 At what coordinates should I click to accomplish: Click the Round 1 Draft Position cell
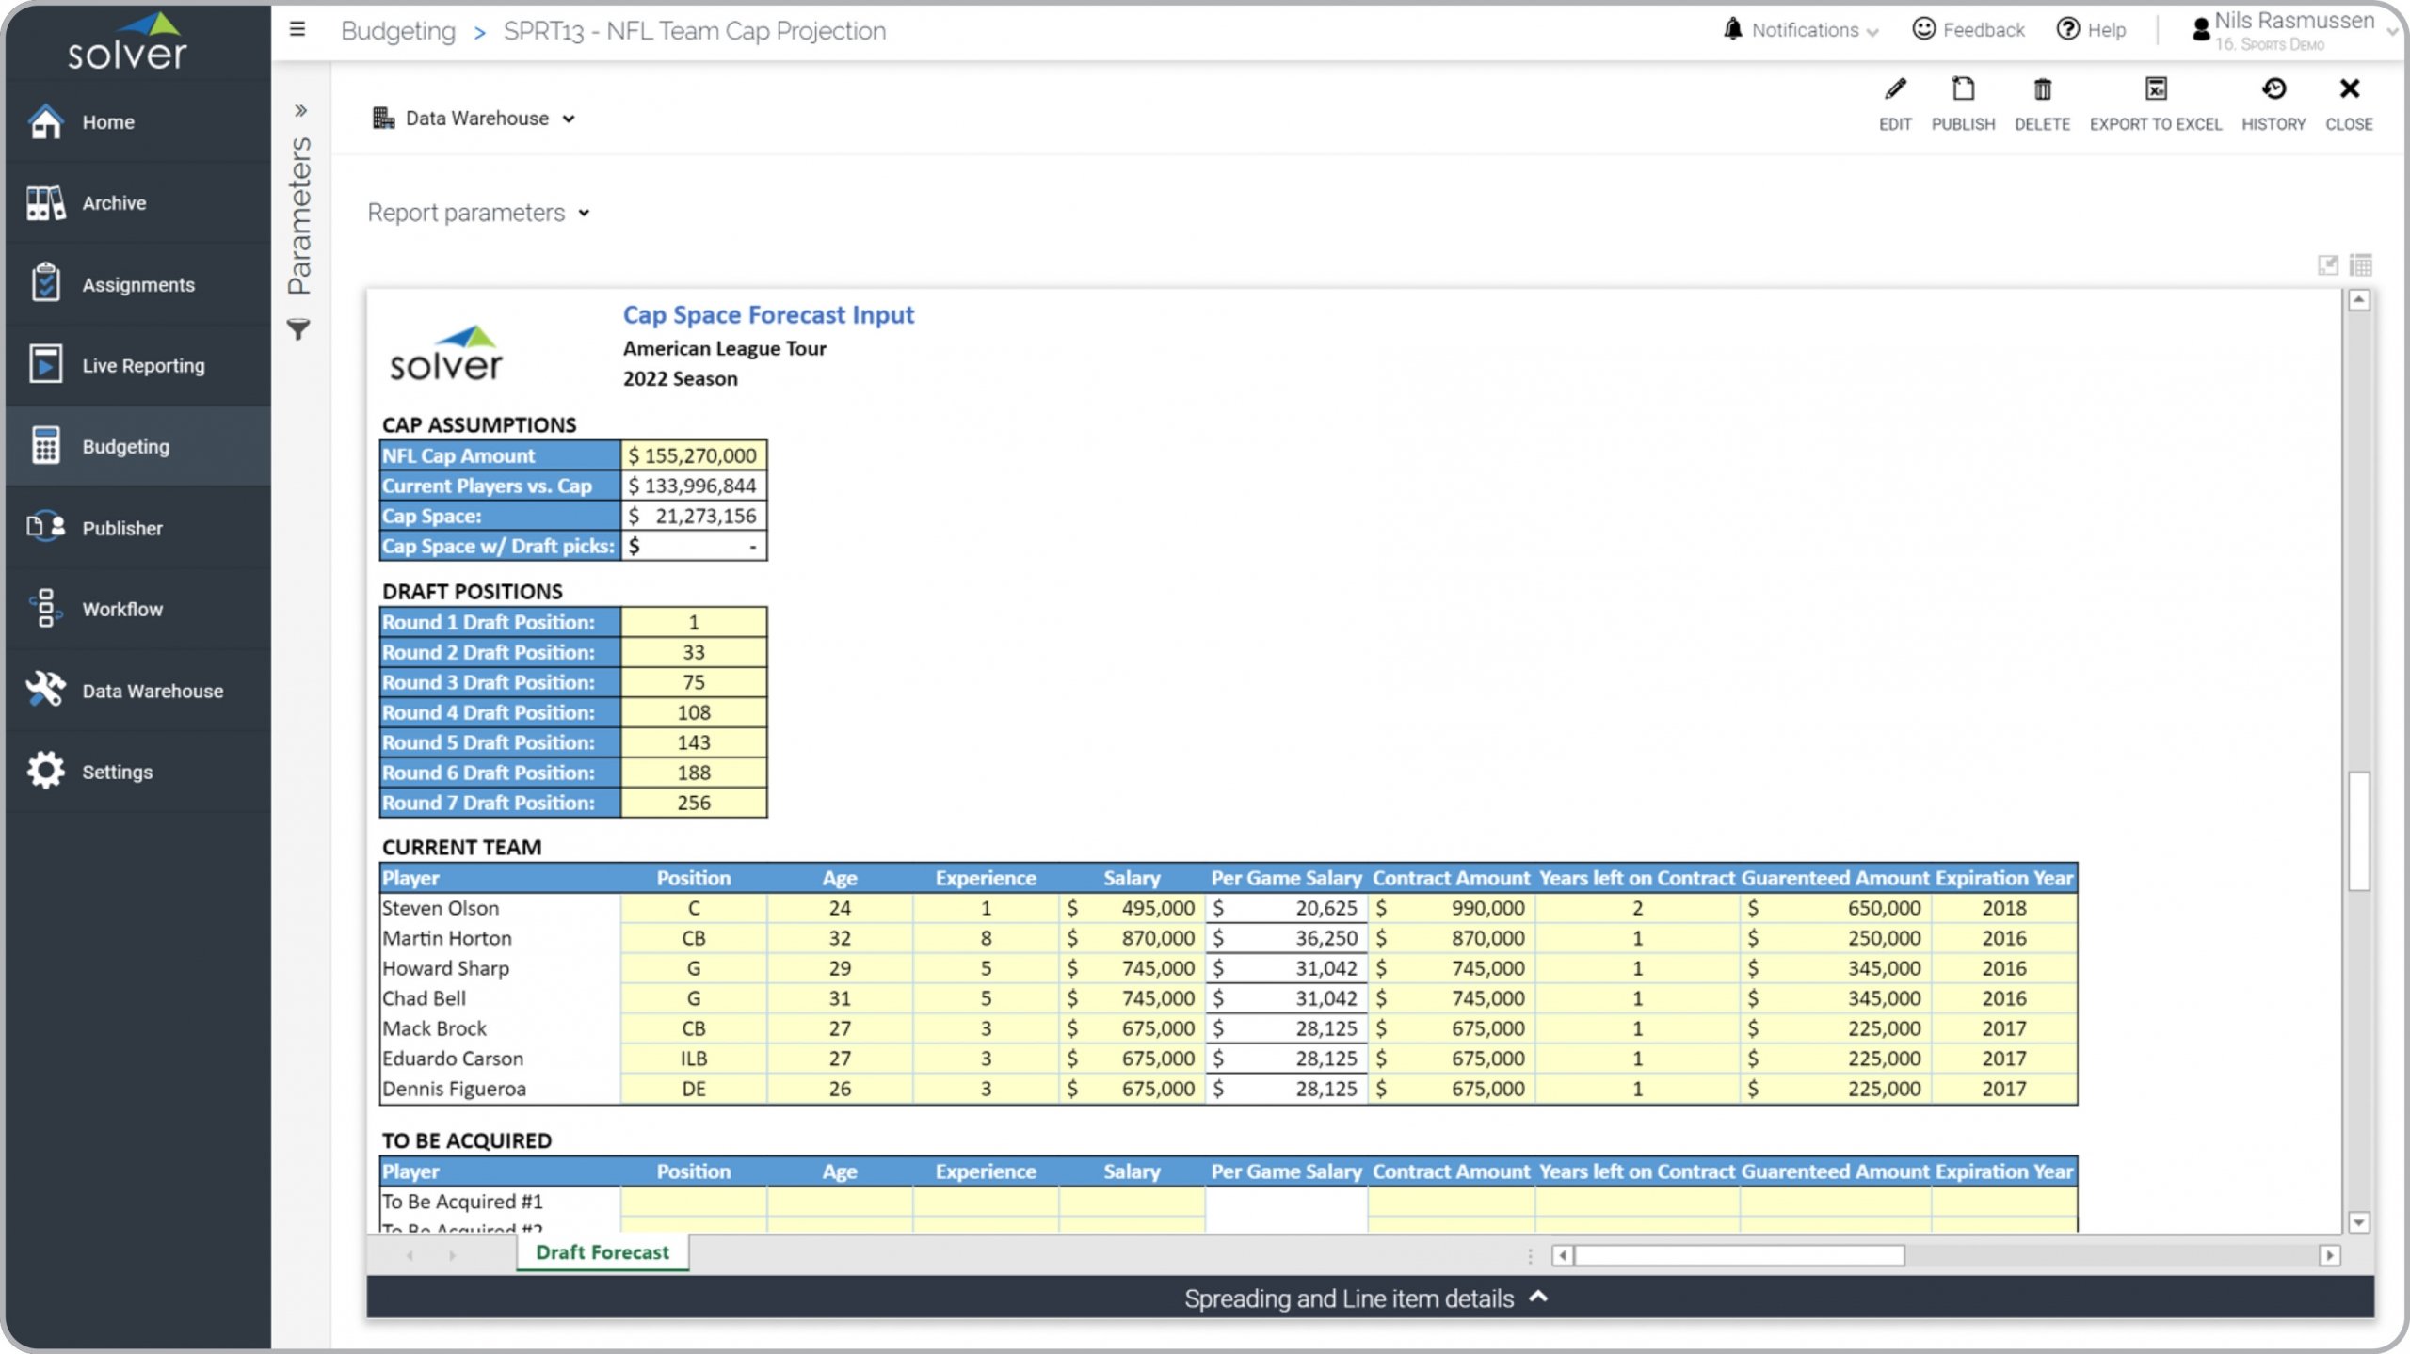click(694, 623)
